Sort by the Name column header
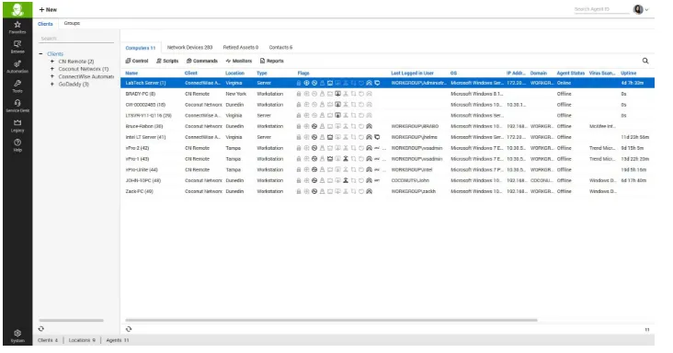 coord(131,74)
